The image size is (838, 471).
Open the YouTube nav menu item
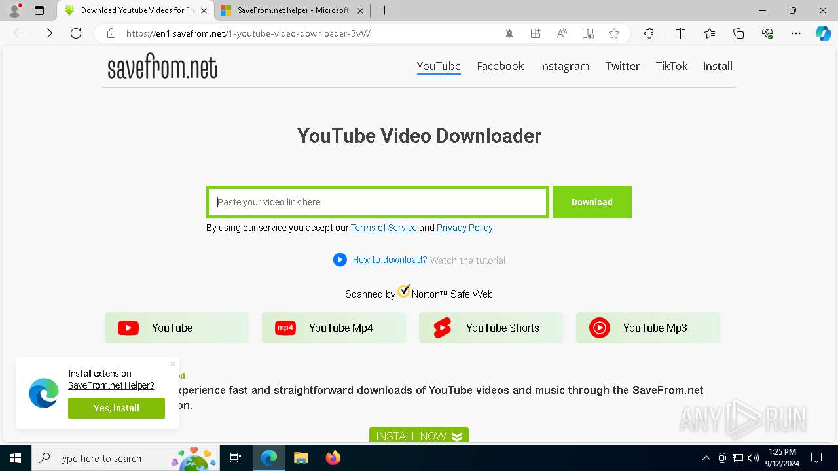439,66
